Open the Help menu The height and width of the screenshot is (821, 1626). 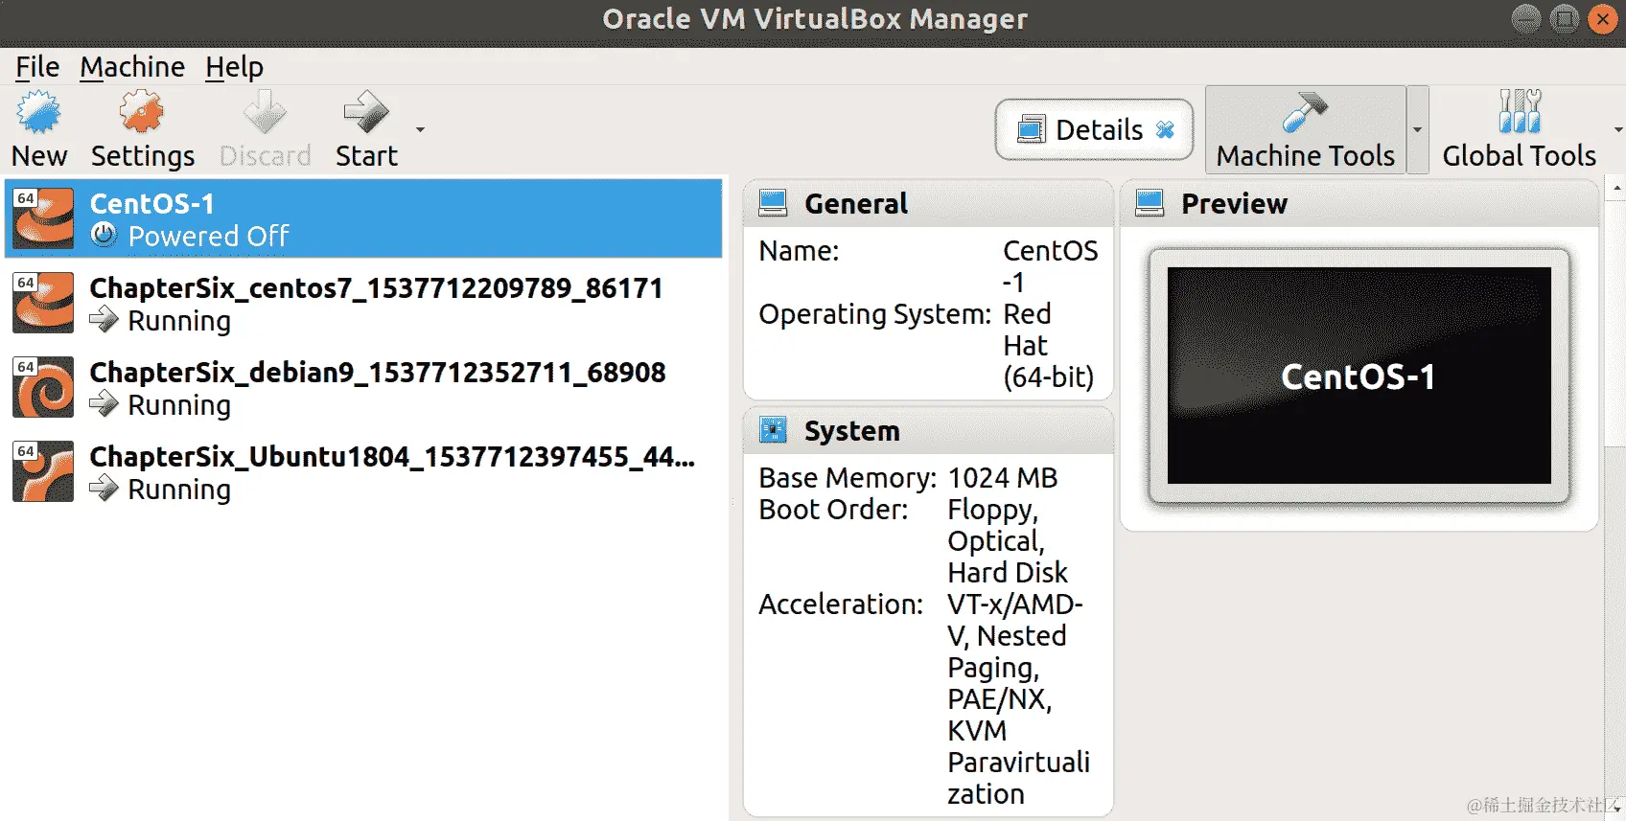pos(234,67)
